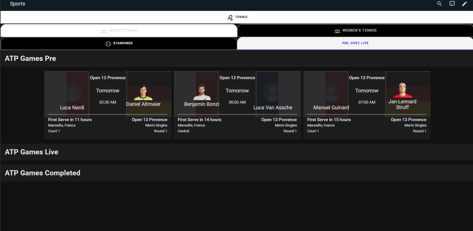Expand the ATP Games Live section
473x231 pixels.
tap(32, 152)
